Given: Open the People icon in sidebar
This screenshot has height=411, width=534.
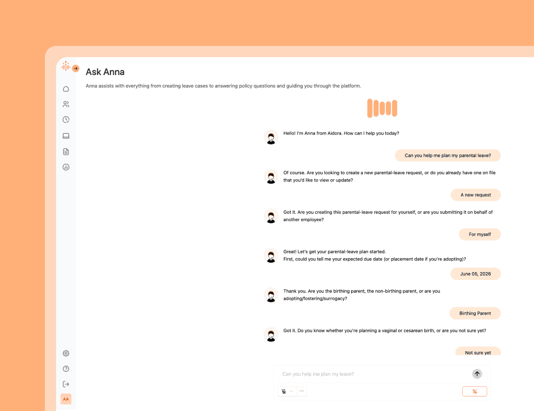Looking at the screenshot, I should pyautogui.click(x=66, y=104).
